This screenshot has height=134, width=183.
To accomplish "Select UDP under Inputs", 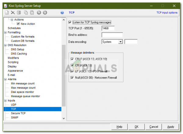I will coord(14,105).
